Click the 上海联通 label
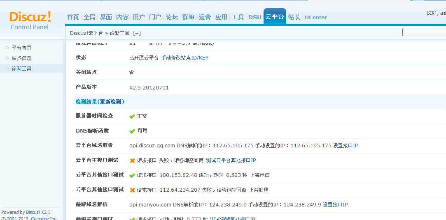Image resolution: width=446 pixels, height=220 pixels. (259, 190)
